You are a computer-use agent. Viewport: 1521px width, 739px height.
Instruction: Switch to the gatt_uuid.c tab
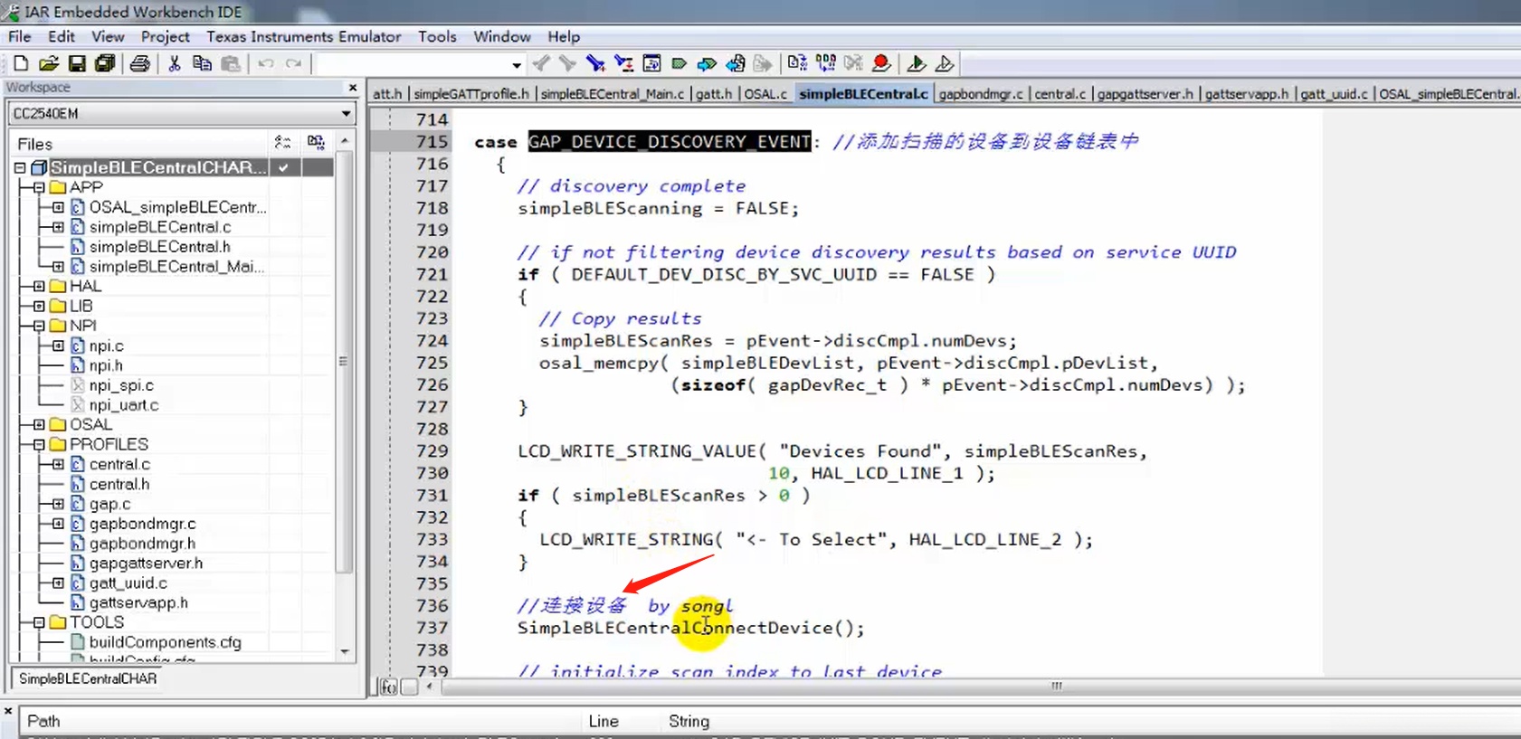(1334, 93)
